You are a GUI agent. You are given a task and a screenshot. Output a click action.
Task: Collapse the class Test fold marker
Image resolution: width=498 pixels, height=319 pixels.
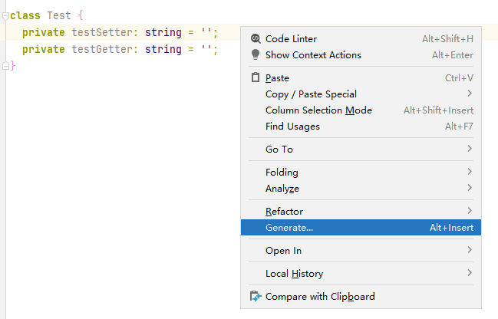(x=5, y=15)
